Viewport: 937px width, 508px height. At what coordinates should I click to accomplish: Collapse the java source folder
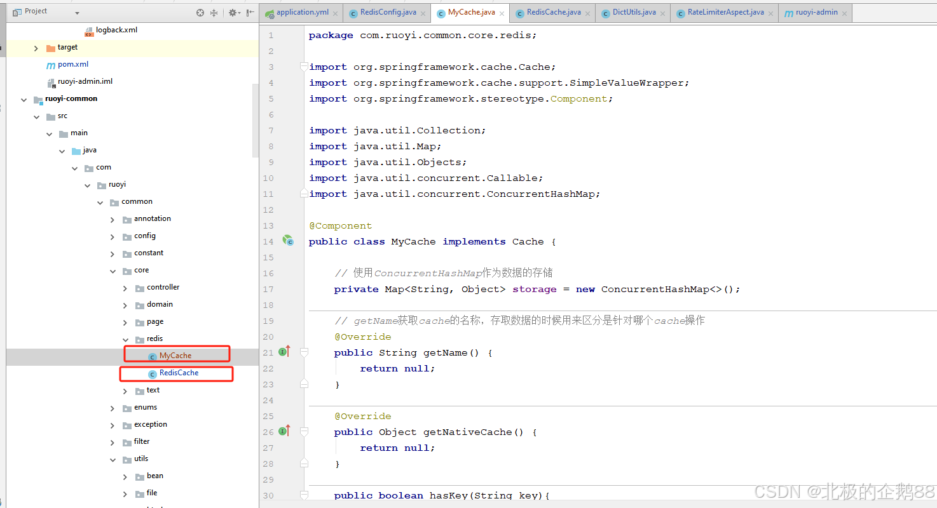click(x=62, y=150)
